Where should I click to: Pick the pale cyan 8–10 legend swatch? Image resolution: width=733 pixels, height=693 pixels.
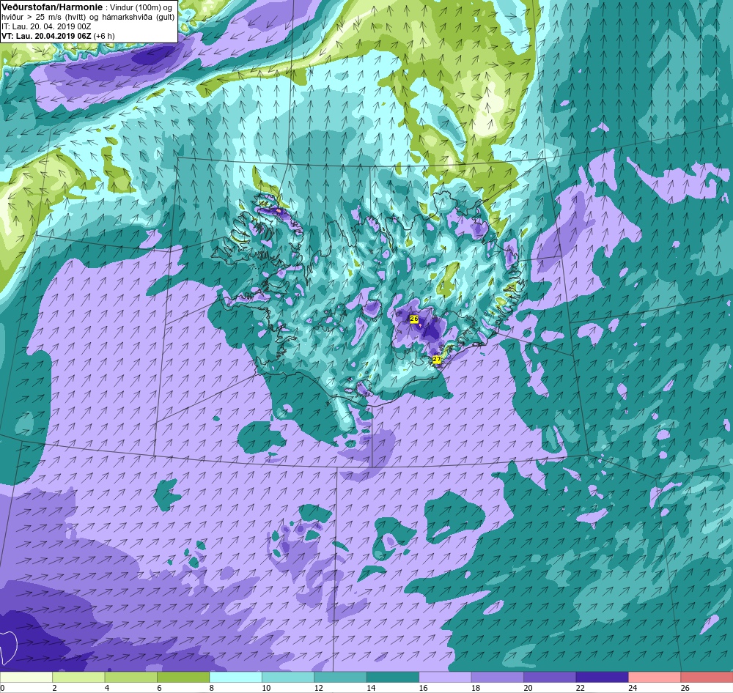coord(235,678)
